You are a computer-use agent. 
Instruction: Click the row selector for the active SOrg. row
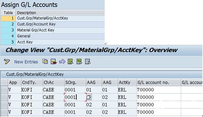click(x=4, y=97)
